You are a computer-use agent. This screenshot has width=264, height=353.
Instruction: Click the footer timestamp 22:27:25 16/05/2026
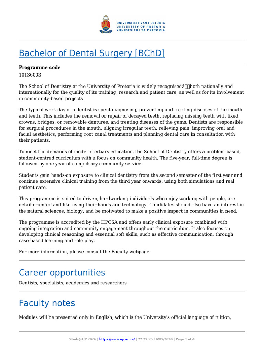coord(155,339)
